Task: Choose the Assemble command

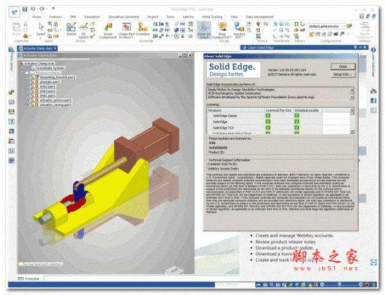Action: pos(142,29)
